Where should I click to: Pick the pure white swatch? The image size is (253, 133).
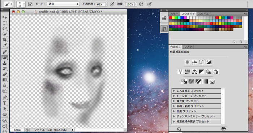tap(188, 18)
